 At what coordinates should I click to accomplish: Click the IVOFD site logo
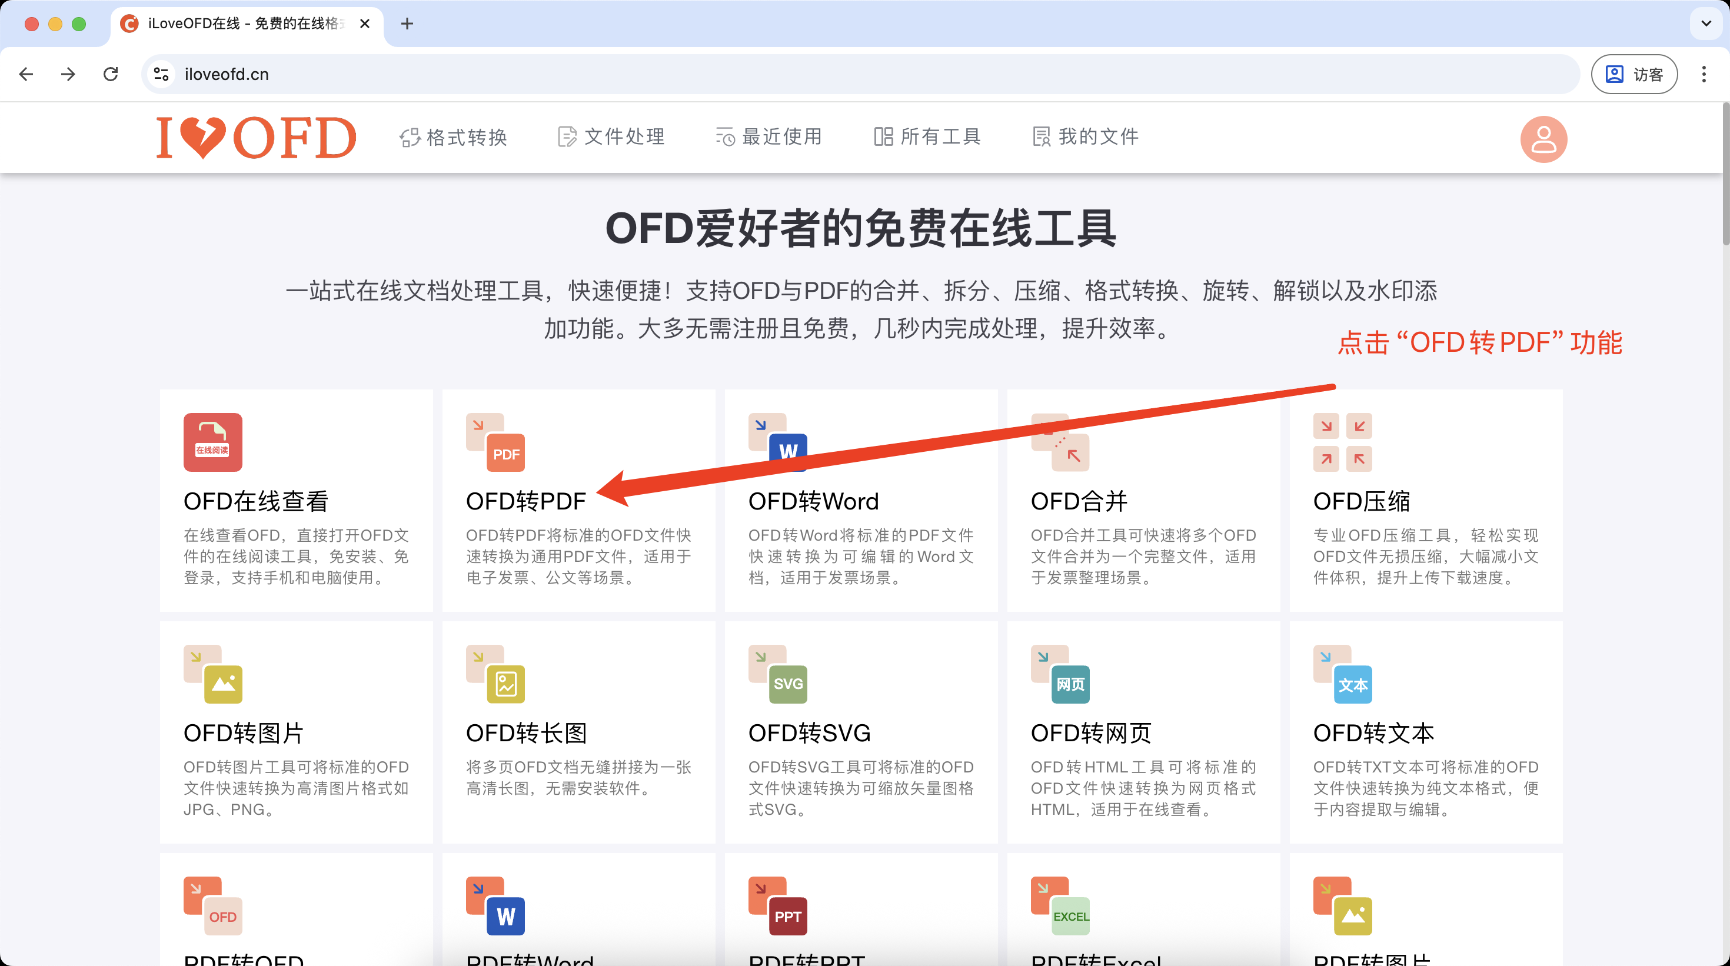pyautogui.click(x=255, y=137)
